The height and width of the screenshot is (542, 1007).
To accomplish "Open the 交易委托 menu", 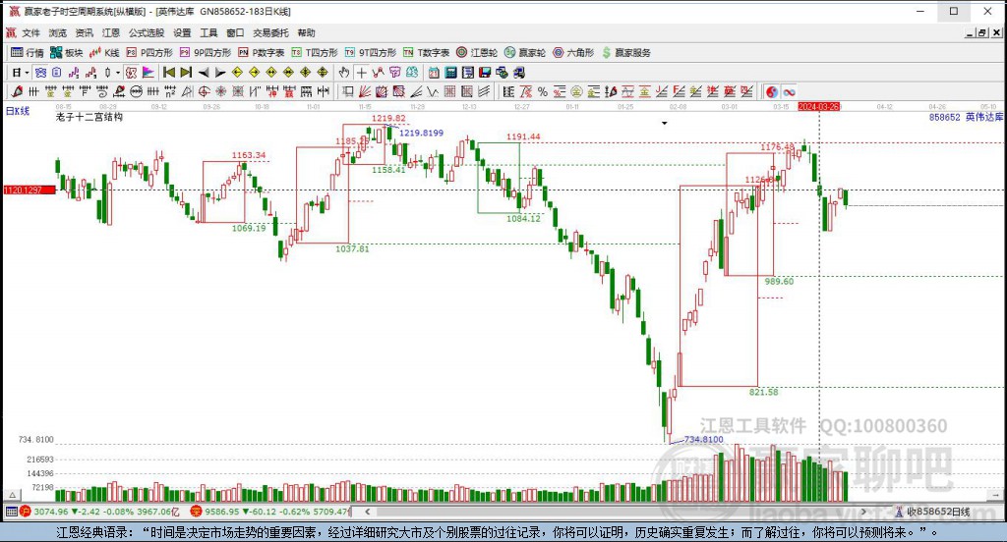I will [270, 32].
